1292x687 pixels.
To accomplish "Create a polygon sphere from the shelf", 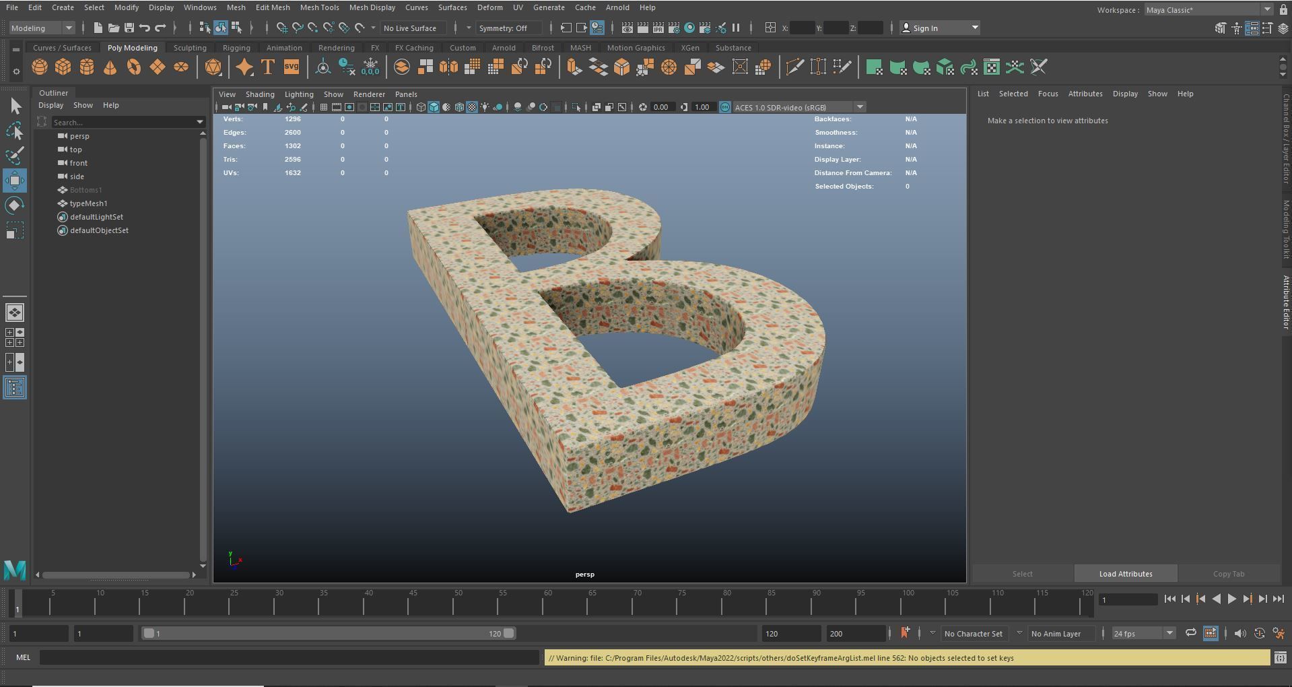I will tap(39, 67).
